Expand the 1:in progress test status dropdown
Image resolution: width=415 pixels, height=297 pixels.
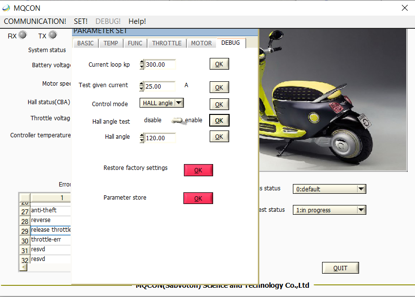pos(361,210)
